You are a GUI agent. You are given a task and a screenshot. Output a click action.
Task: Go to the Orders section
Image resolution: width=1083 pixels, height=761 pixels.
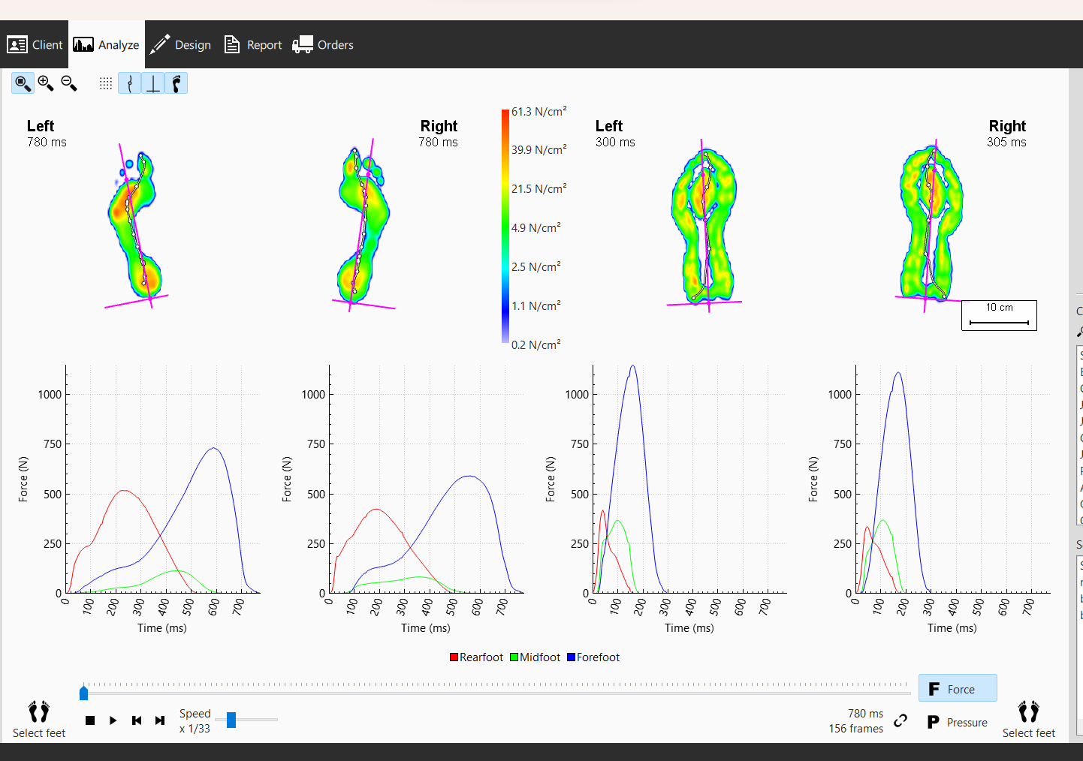click(x=322, y=44)
